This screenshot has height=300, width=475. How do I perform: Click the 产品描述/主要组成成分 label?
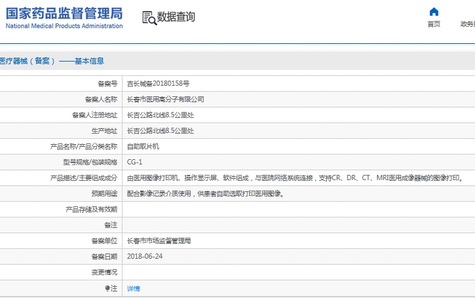pos(84,178)
